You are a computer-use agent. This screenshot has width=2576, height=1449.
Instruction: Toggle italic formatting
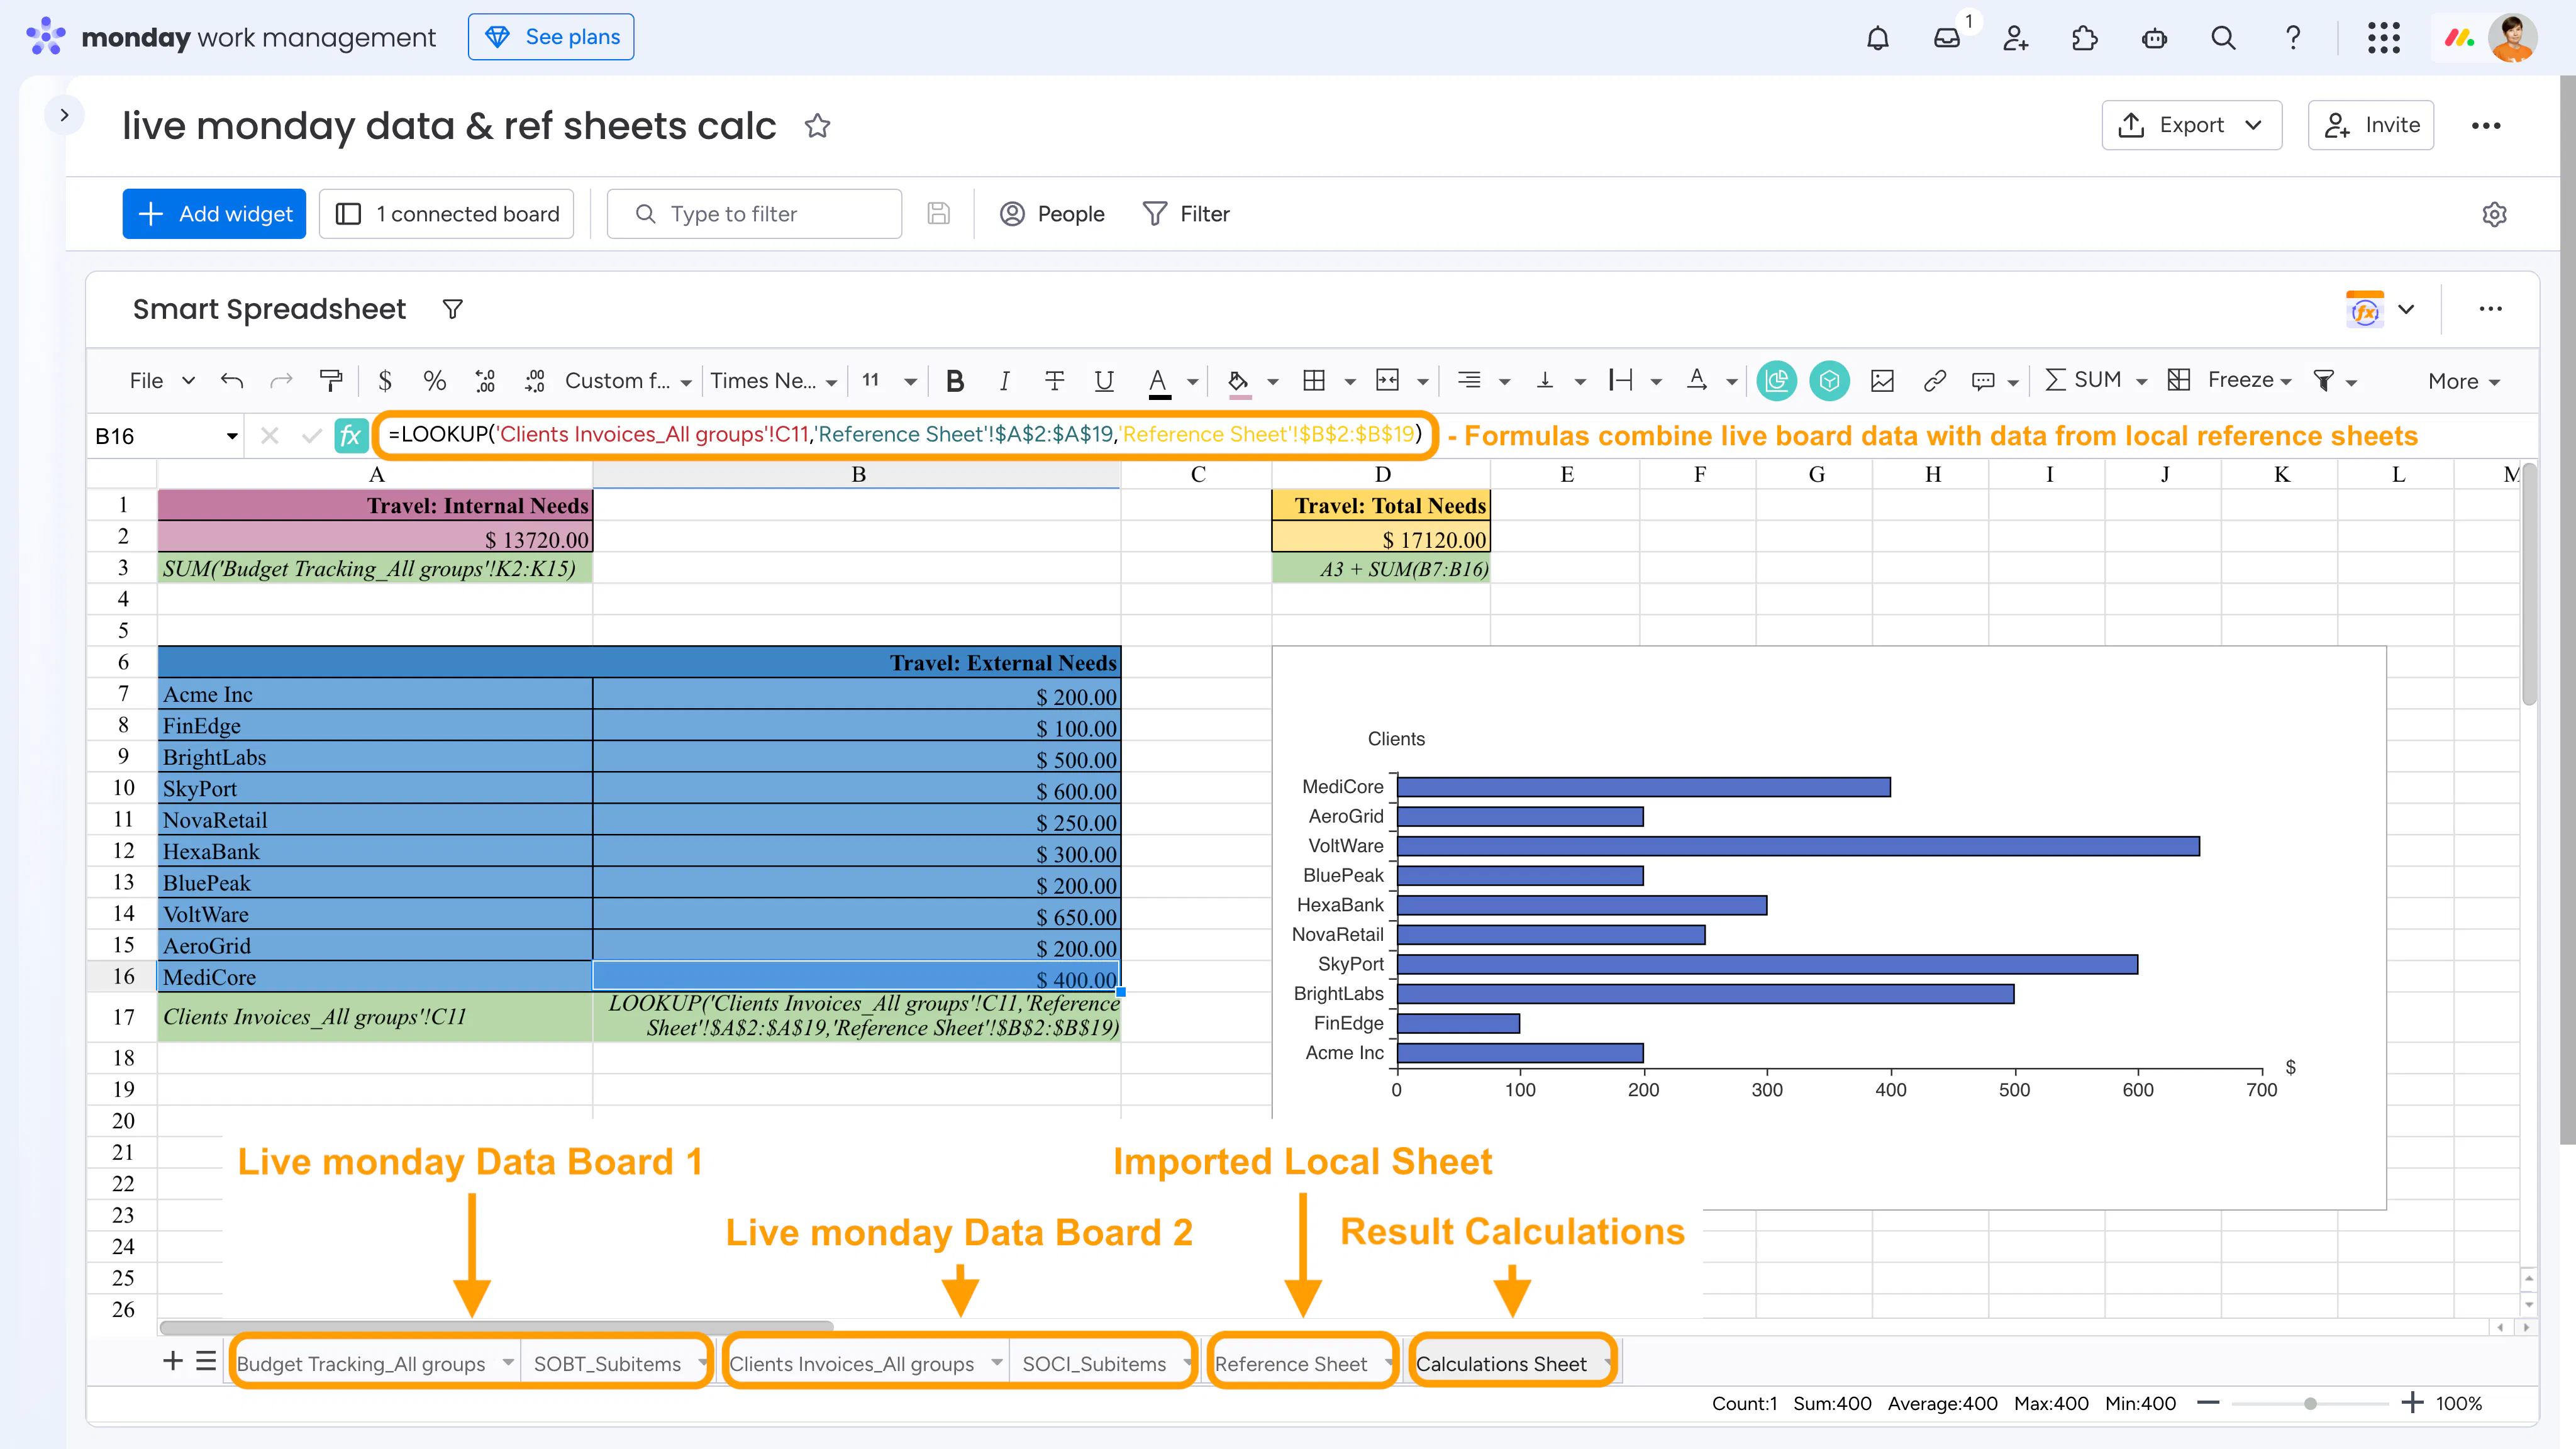[1004, 380]
